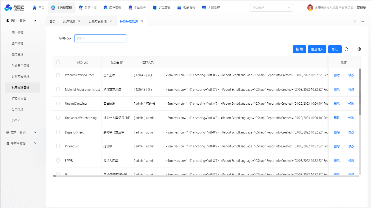Click 删除 for ProductionWorkOrder row
371x208 pixels.
(337, 75)
